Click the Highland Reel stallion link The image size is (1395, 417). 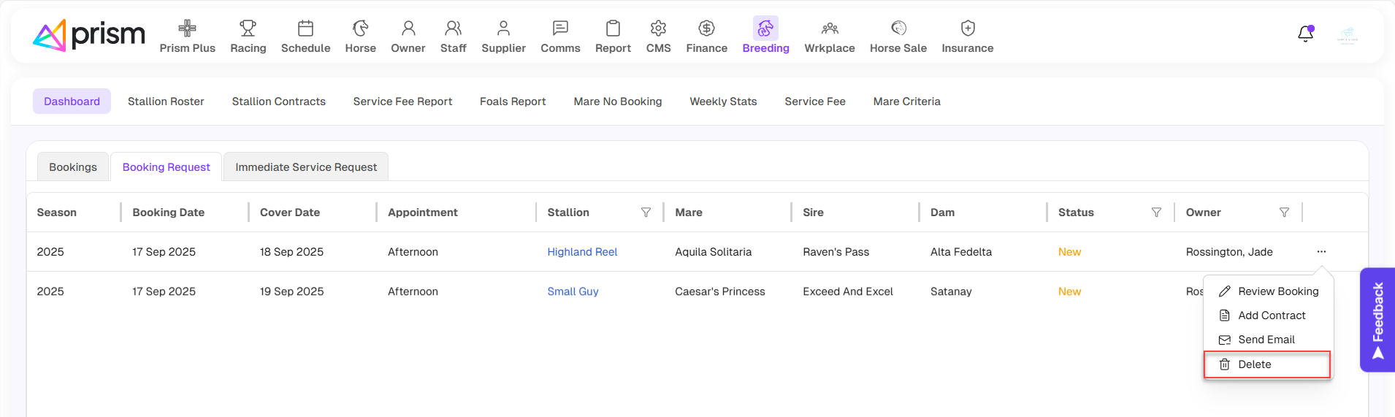582,252
